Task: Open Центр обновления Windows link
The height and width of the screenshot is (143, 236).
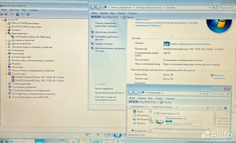Action: point(109,93)
